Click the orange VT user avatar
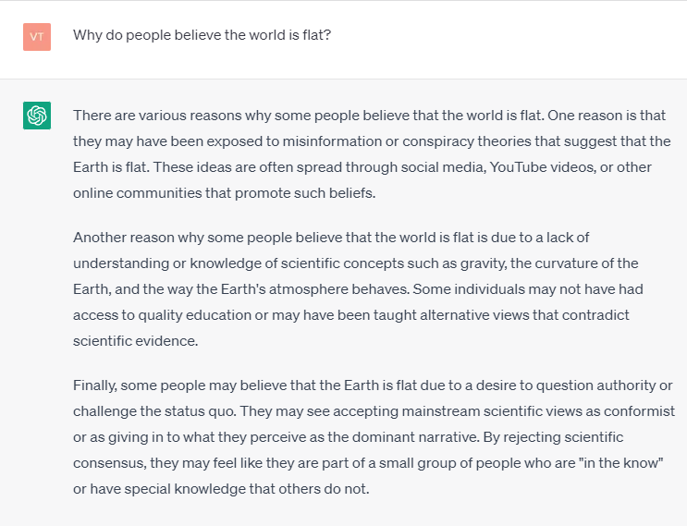 pyautogui.click(x=37, y=37)
